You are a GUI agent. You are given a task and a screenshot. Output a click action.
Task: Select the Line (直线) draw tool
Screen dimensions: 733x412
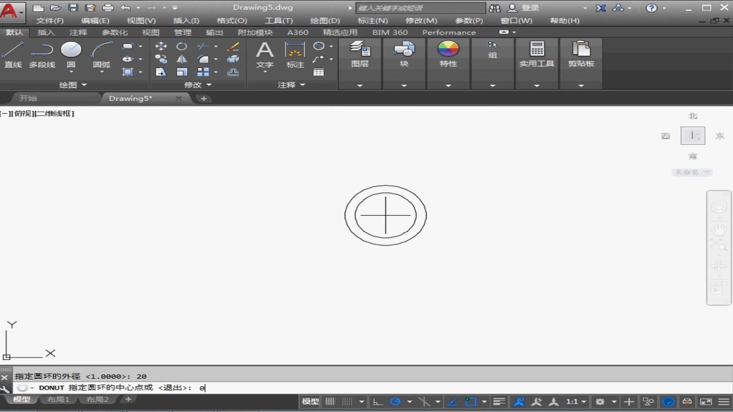[x=13, y=55]
